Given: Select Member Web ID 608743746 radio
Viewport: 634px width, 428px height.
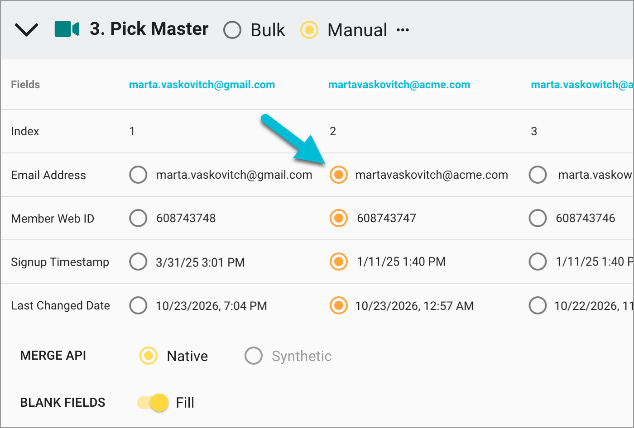Looking at the screenshot, I should point(538,218).
